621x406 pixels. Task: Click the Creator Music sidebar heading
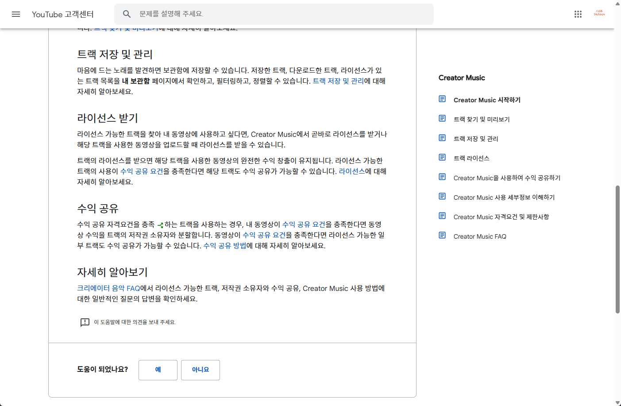point(462,78)
